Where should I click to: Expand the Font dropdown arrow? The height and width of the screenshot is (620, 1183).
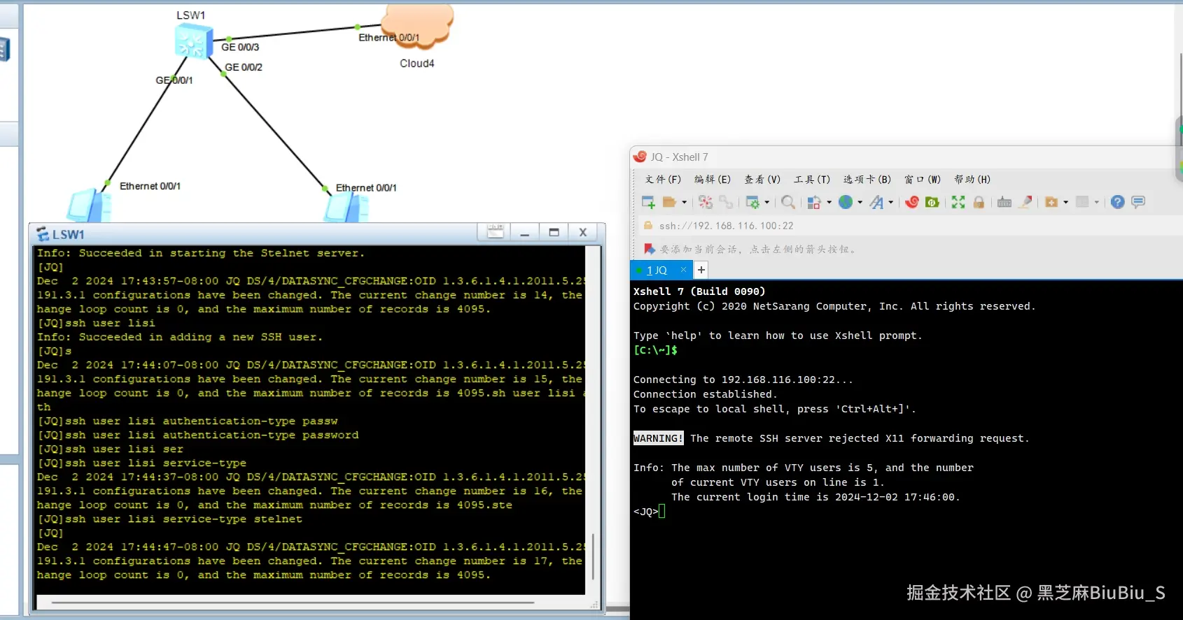pyautogui.click(x=890, y=203)
